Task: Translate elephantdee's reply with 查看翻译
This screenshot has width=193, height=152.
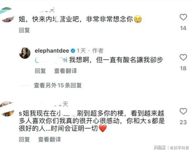Action: pos(66,71)
